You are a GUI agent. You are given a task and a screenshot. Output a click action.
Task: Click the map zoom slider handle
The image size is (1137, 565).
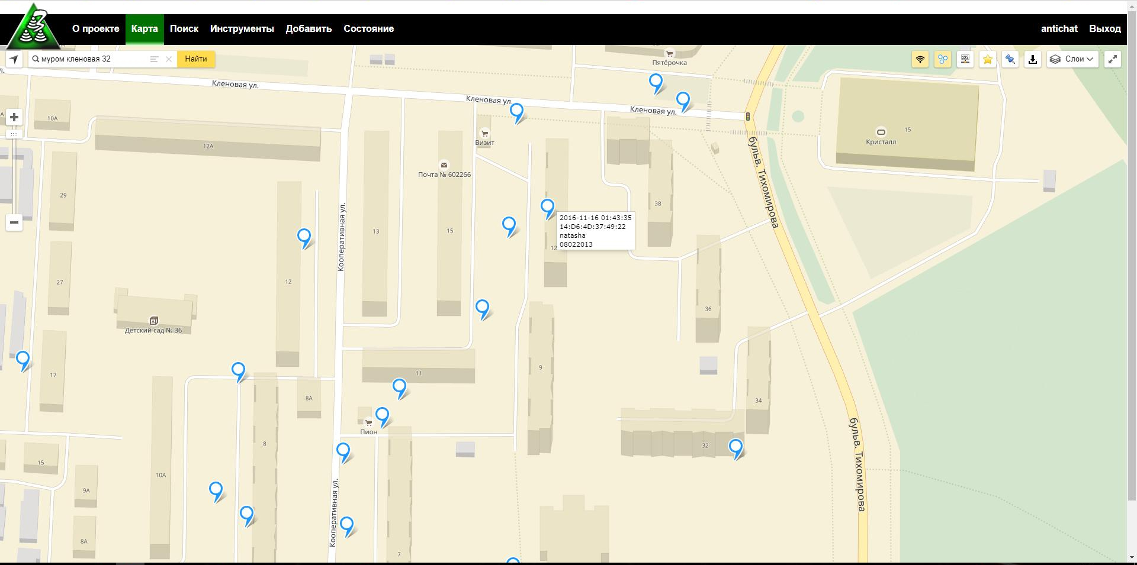tap(14, 134)
